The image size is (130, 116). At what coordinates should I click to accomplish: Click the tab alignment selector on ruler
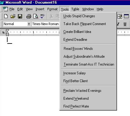(x=4, y=32)
